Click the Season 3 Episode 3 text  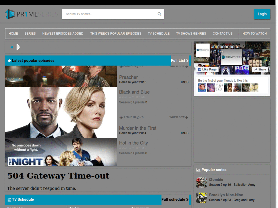click(x=133, y=102)
